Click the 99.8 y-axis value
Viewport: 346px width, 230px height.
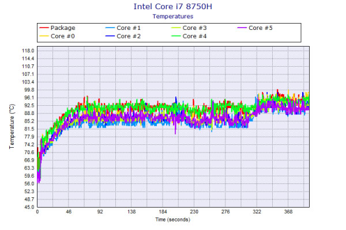[29, 90]
